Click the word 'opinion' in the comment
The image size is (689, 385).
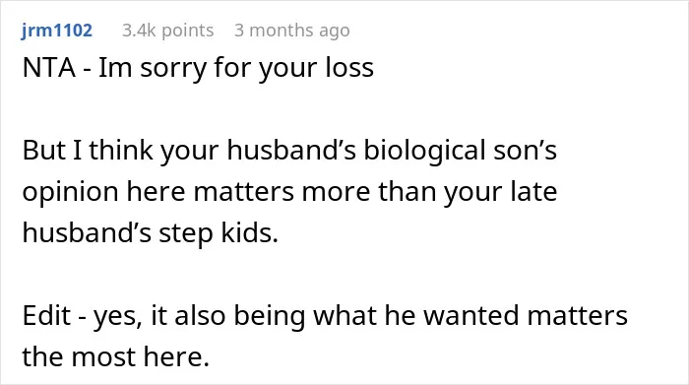pyautogui.click(x=70, y=192)
